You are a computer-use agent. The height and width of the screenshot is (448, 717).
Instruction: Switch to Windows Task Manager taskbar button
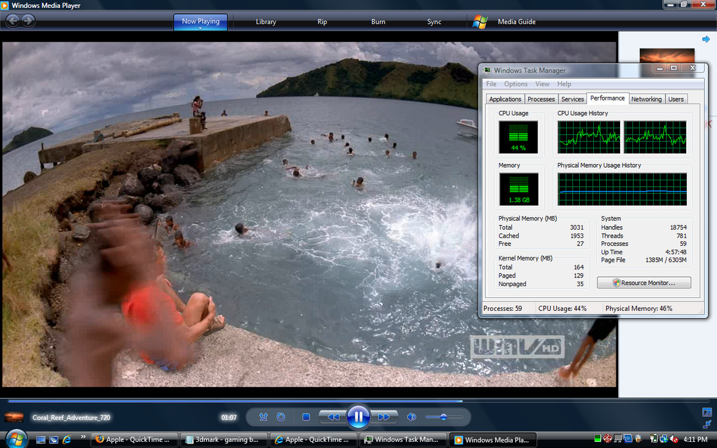(x=403, y=439)
